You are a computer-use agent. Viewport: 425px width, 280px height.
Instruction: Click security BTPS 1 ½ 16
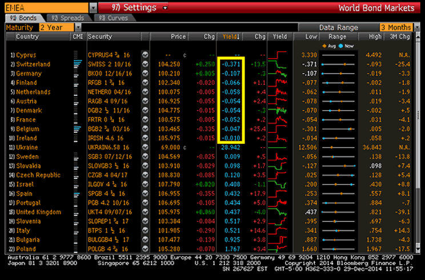(106, 230)
